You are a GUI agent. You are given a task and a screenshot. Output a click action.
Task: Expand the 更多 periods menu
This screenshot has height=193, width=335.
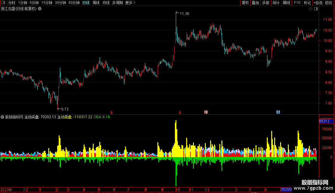tap(130, 3)
